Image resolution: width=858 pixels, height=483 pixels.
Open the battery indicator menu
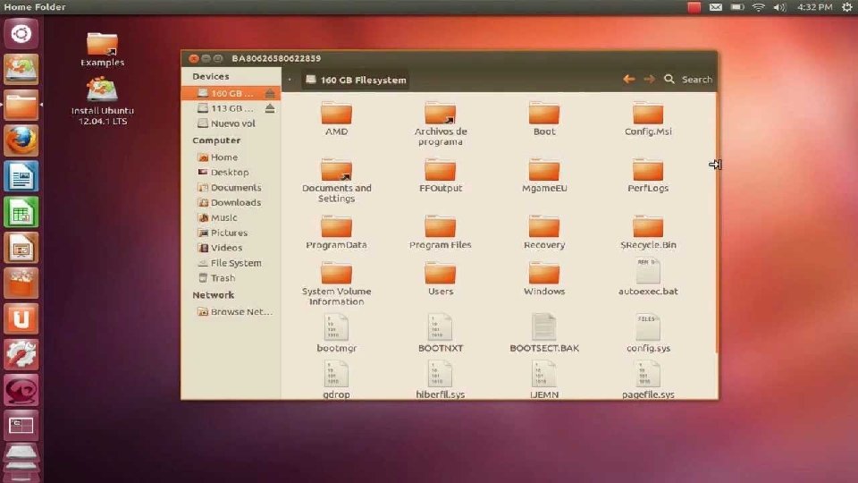pyautogui.click(x=737, y=7)
